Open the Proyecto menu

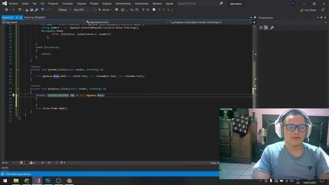(53, 4)
